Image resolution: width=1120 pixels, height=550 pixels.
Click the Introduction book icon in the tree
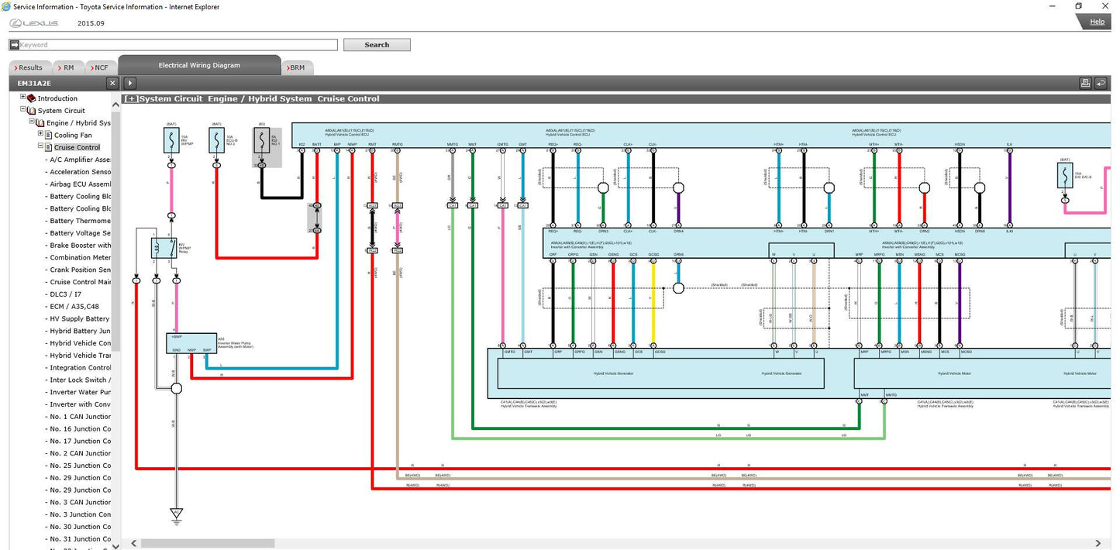[x=32, y=98]
